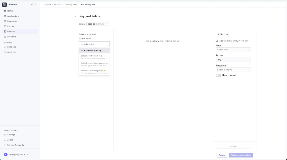Open the Resources sidebar icon
The width and height of the screenshot is (287, 160).
tap(5, 21)
